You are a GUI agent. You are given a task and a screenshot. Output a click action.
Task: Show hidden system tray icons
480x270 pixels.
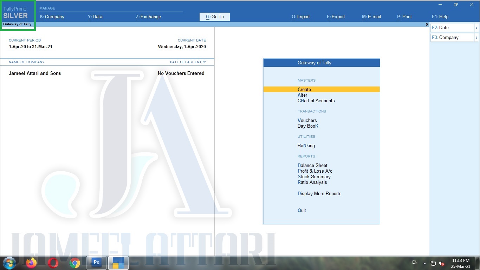424,263
